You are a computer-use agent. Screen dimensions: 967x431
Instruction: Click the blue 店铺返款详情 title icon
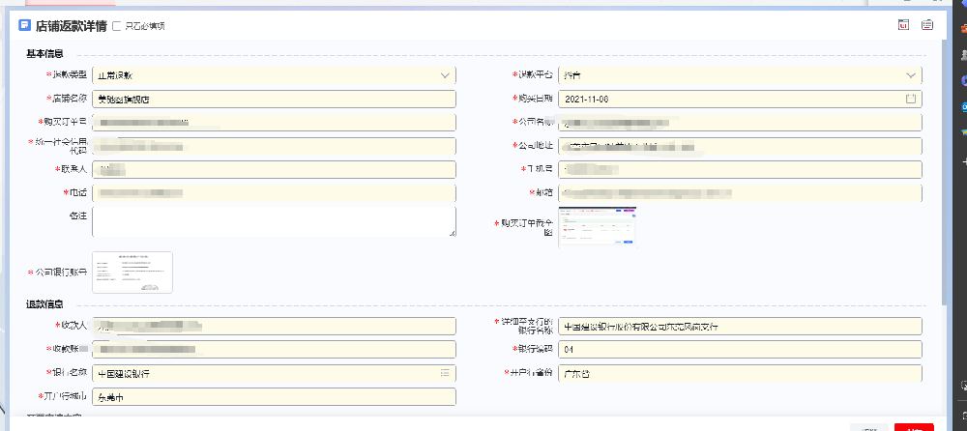25,25
